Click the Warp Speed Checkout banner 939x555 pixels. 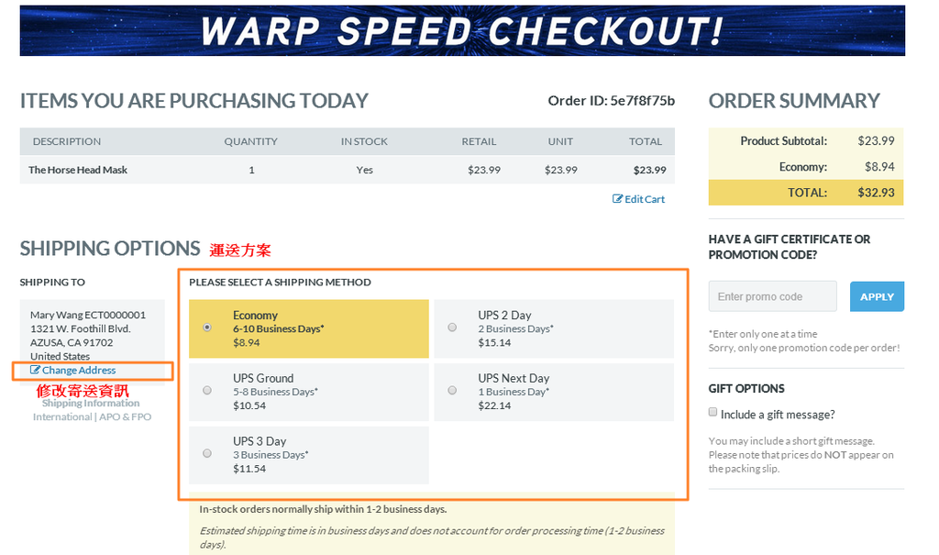[x=462, y=30]
